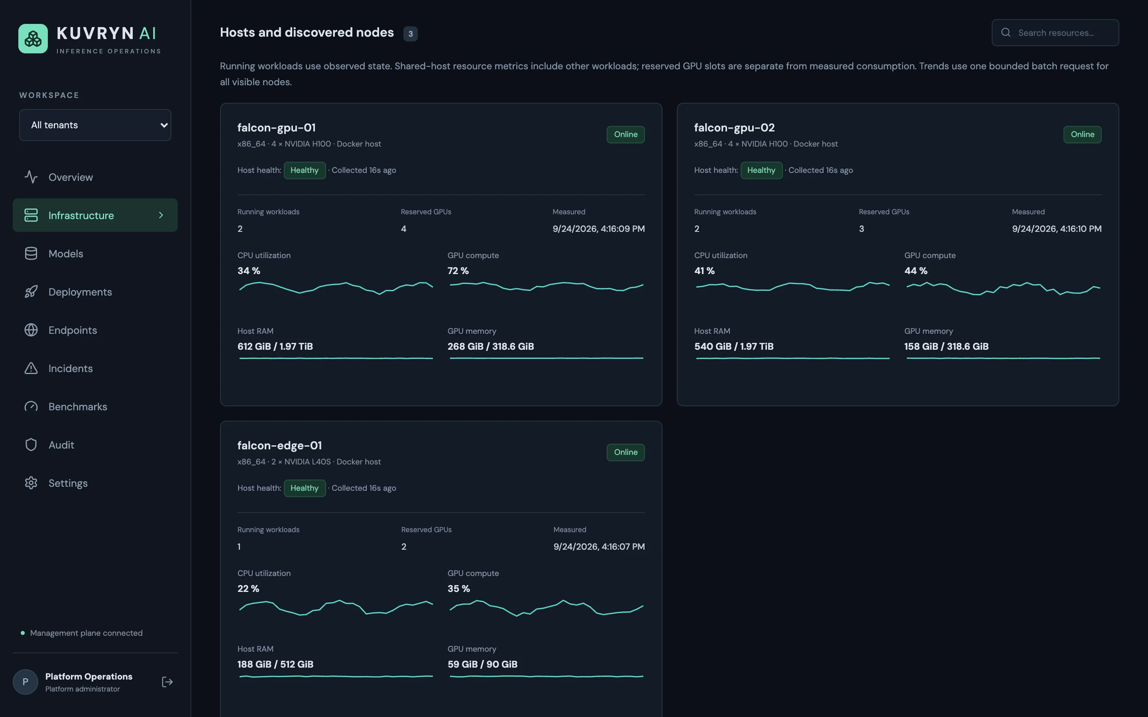Click falcon-edge-01 GPU memory usage bar

click(546, 676)
